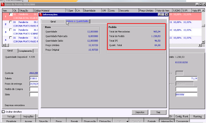Open dropdown arrow beside O.P. button

(x=127, y=121)
